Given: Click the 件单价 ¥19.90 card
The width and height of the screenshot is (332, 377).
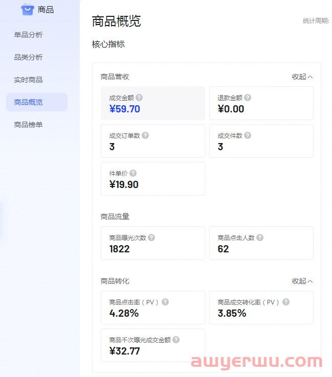Looking at the screenshot, I should (x=153, y=179).
